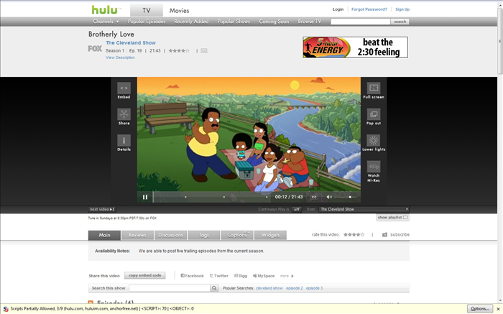The width and height of the screenshot is (503, 314).
Task: Share the video on Twitter
Action: point(218,275)
